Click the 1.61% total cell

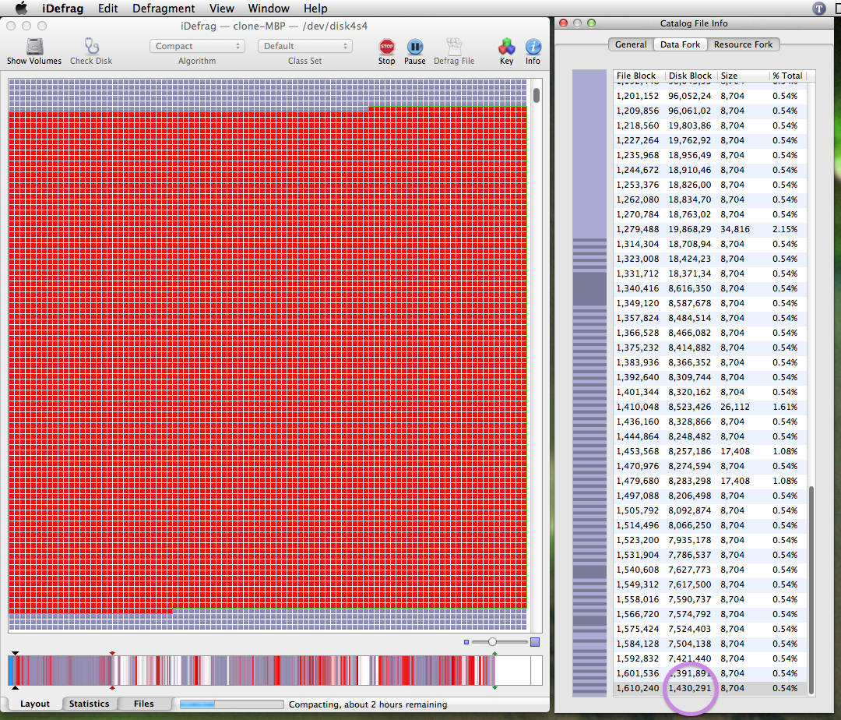pyautogui.click(x=785, y=407)
